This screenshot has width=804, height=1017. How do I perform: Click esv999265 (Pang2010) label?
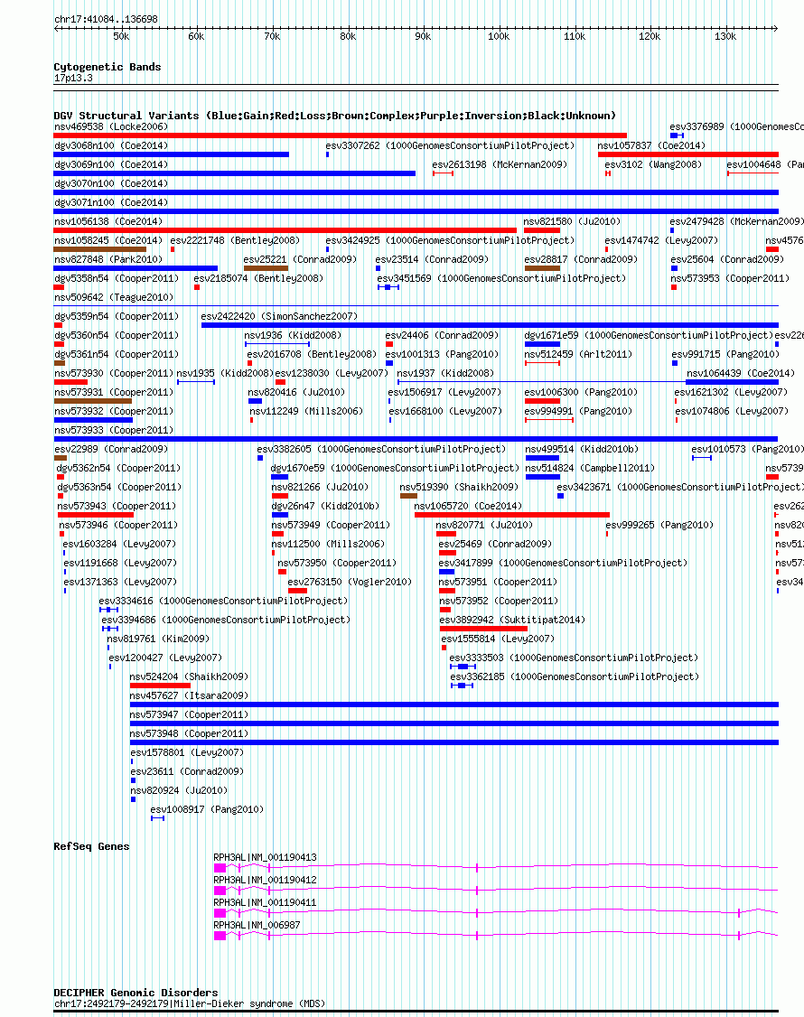[659, 525]
